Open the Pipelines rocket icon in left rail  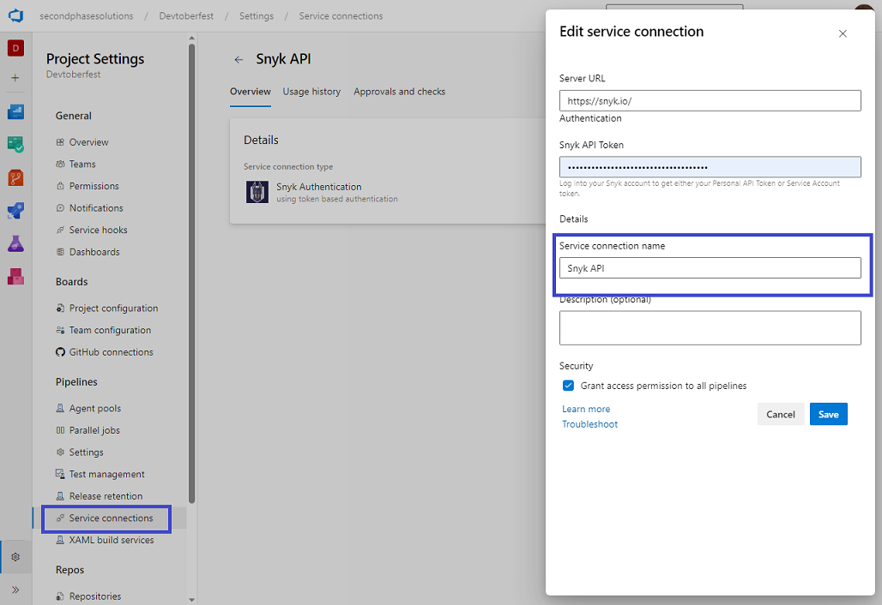(15, 211)
